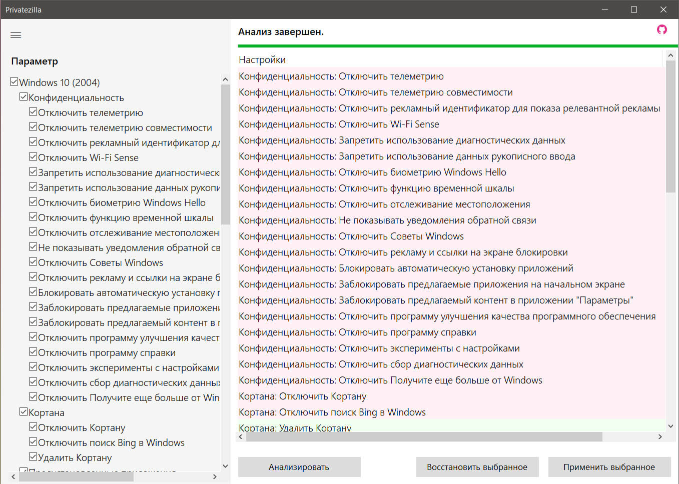Select the Кортана tree node label

[x=47, y=412]
